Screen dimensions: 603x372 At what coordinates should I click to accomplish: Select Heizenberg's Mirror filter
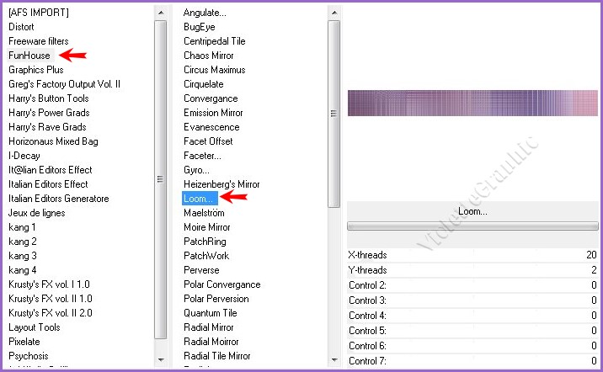click(x=221, y=184)
